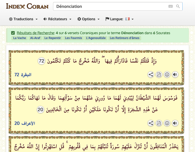Play audio recitation of verse 20

pyautogui.click(x=175, y=123)
